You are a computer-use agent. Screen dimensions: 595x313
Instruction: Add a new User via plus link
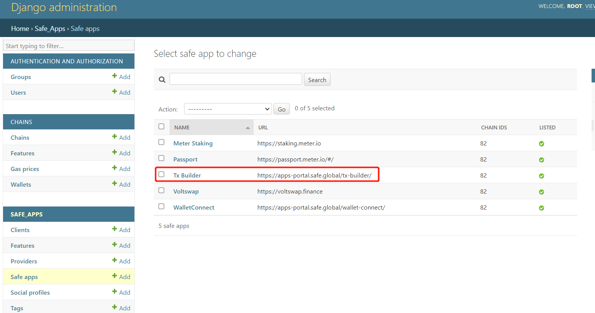[121, 92]
